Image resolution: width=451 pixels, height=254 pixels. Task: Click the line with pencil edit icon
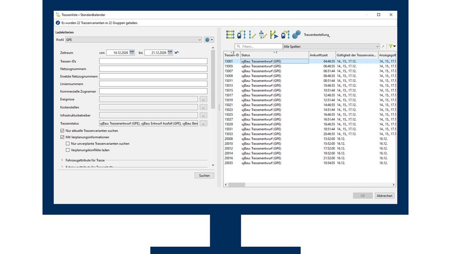(252, 34)
